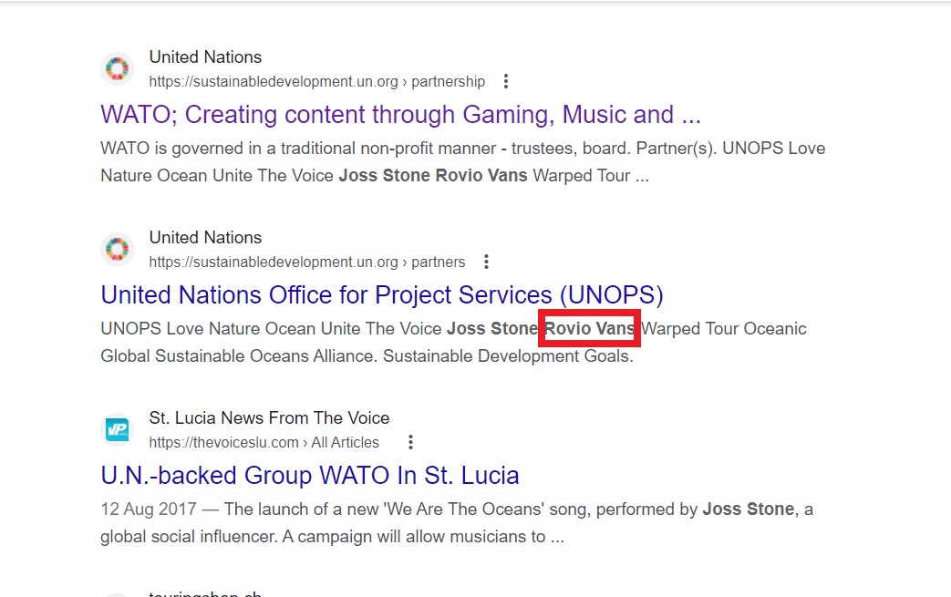Click the '12 Aug 2017' snippet date

tap(149, 510)
